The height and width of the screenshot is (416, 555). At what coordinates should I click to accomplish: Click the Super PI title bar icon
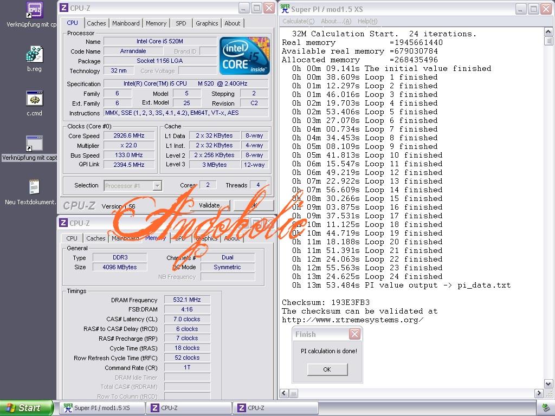point(285,9)
